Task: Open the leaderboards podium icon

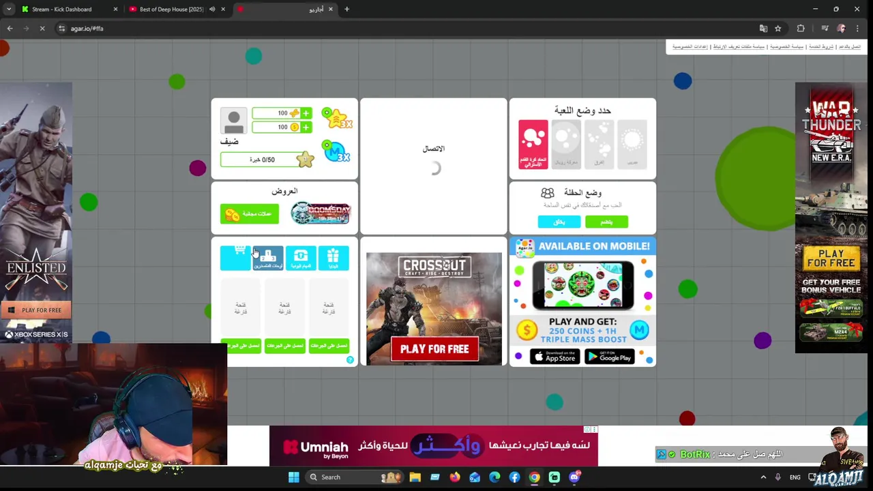Action: point(268,258)
